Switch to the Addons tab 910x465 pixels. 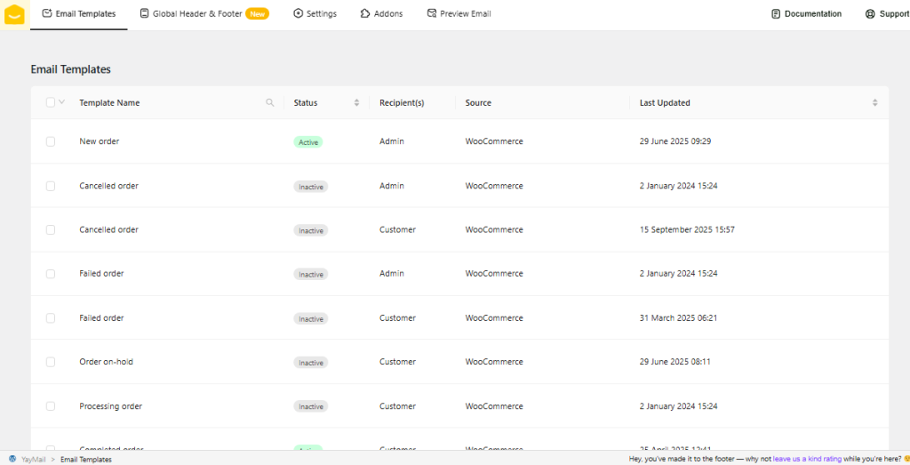[x=381, y=14]
